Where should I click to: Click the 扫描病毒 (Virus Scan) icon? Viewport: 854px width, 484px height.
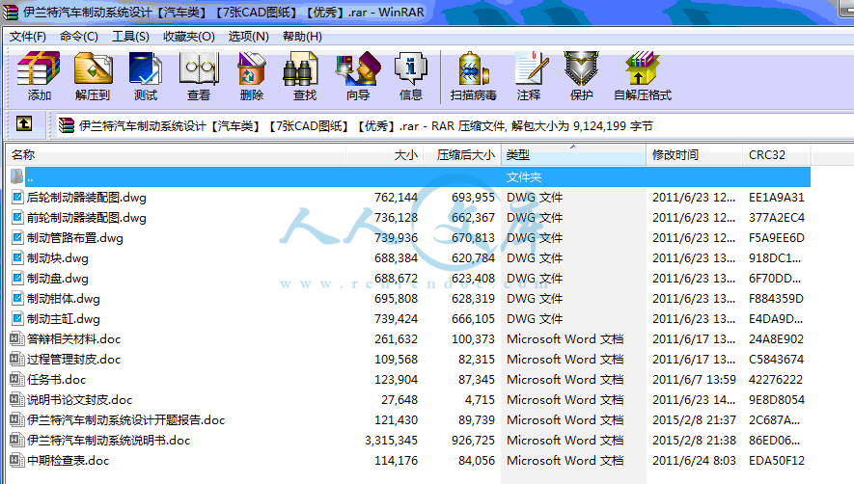473,68
